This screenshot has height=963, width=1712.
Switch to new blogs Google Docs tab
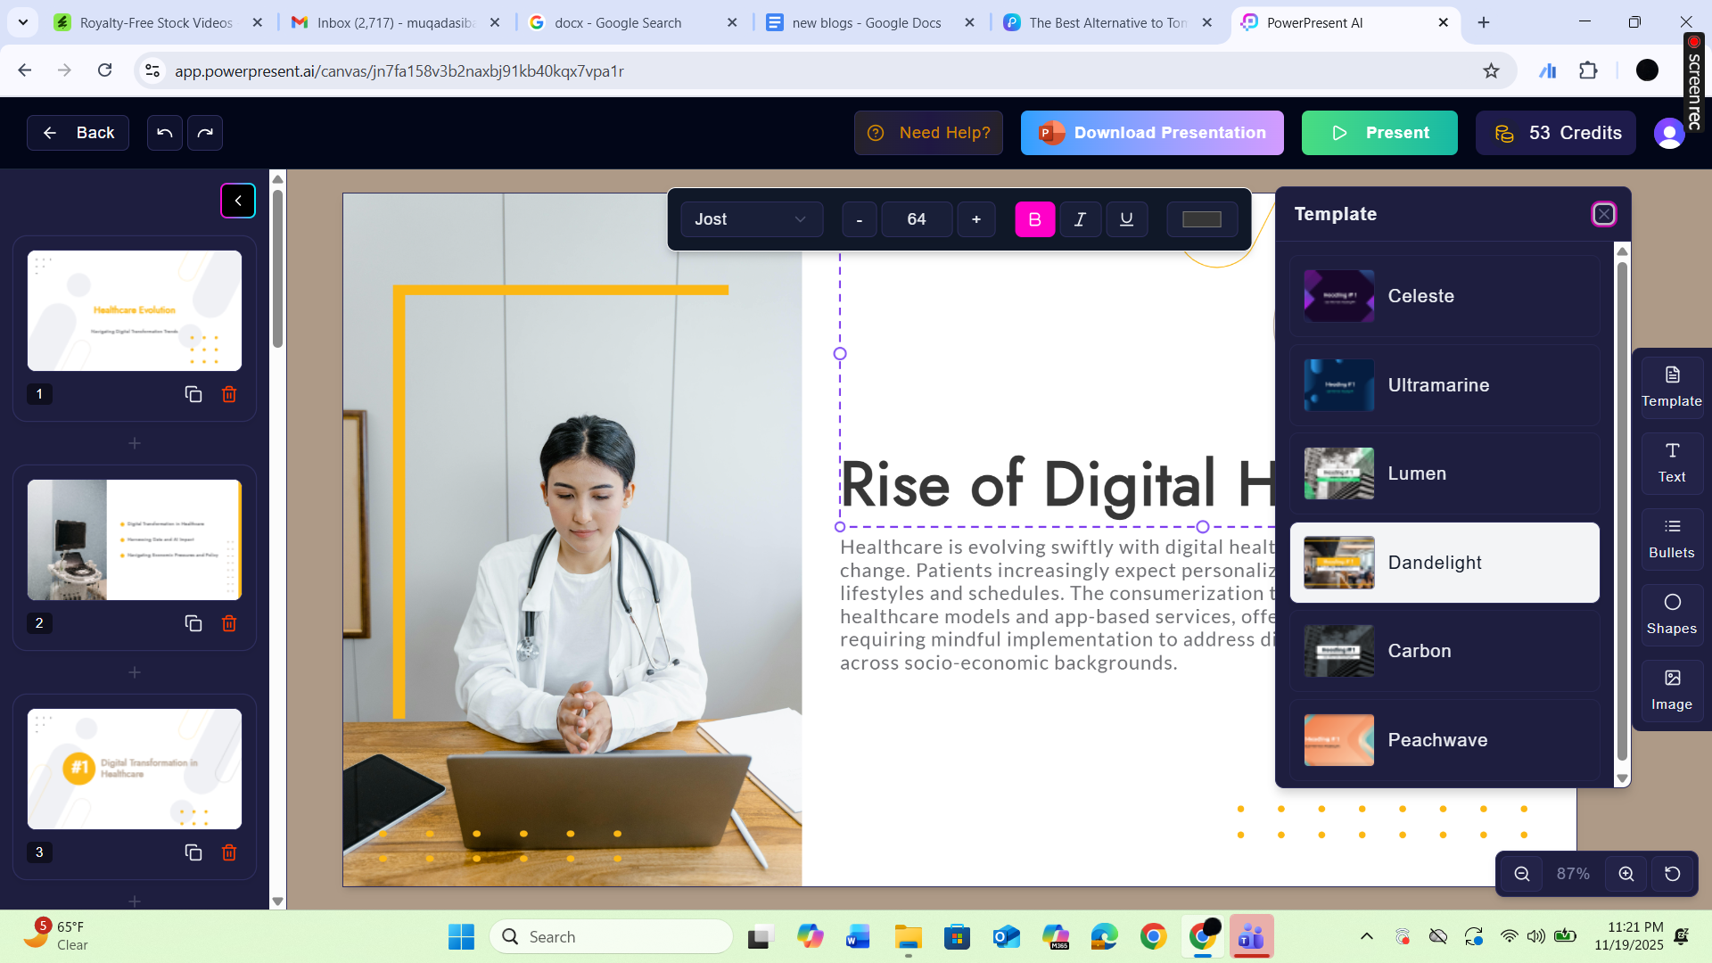[x=866, y=22]
